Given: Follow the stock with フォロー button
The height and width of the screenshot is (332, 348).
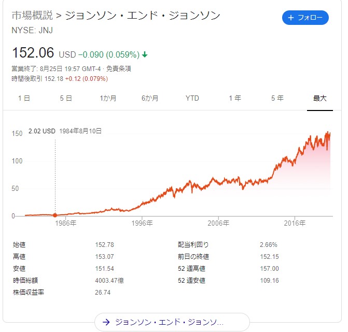Looking at the screenshot, I should click(x=305, y=18).
